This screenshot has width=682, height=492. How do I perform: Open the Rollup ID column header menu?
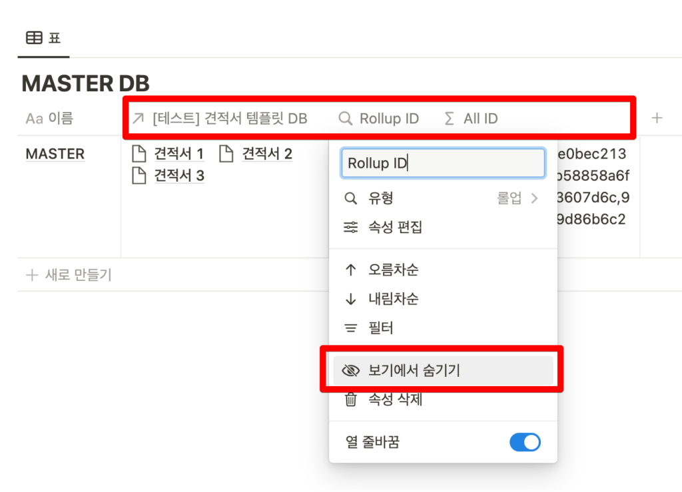coord(380,119)
